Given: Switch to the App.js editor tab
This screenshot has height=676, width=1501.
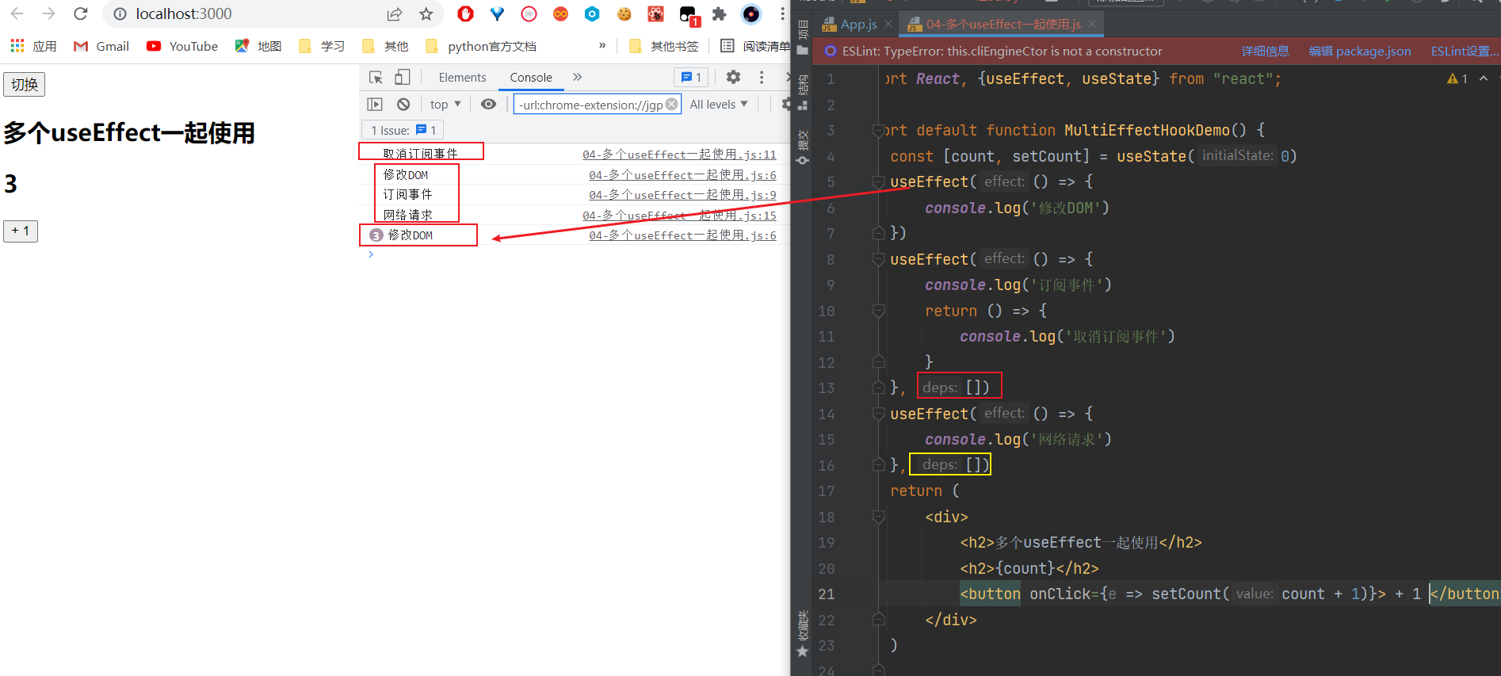Looking at the screenshot, I should [x=850, y=25].
